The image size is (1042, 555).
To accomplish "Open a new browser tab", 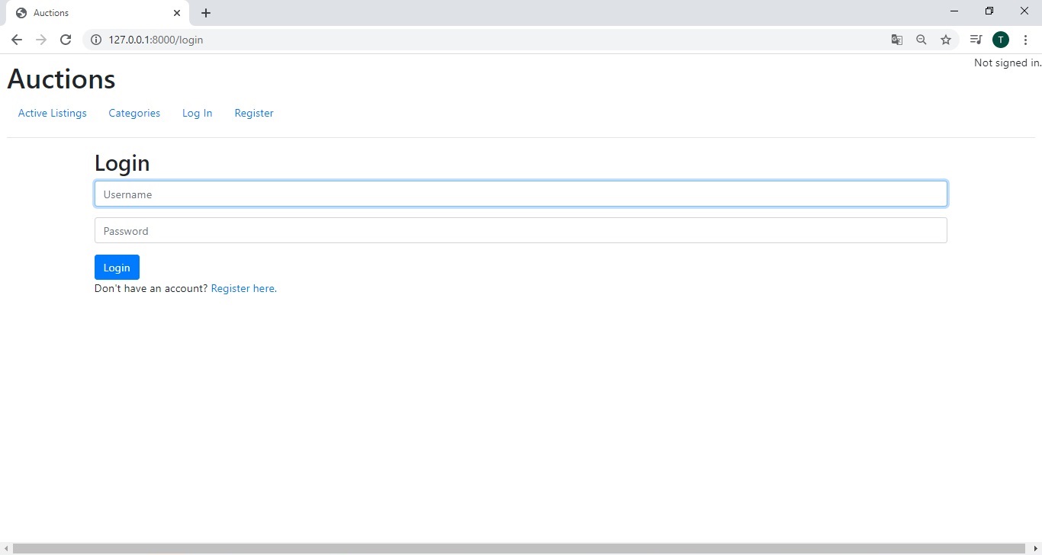I will 206,13.
